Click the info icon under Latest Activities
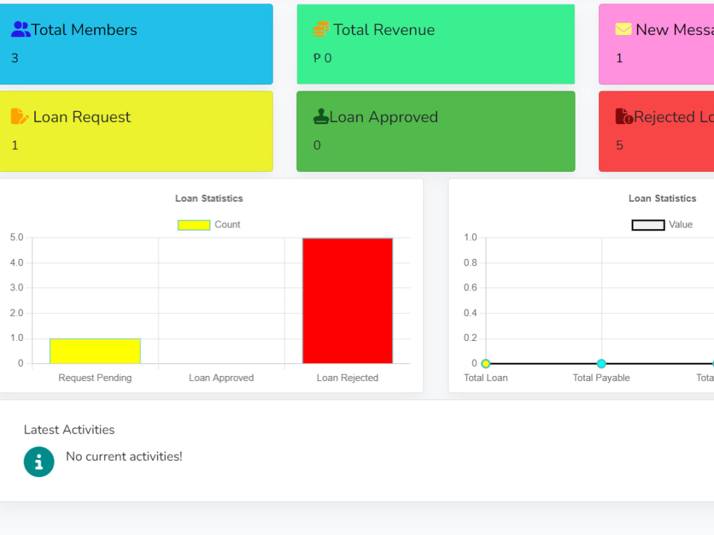The width and height of the screenshot is (714, 535). point(39,462)
